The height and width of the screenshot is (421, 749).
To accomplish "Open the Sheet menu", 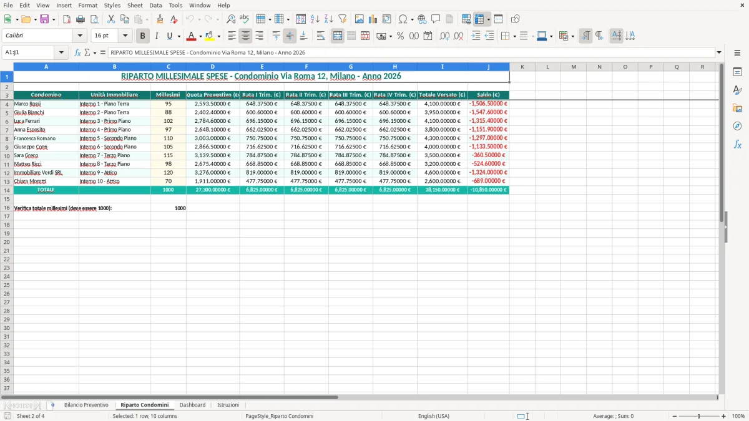I will point(135,5).
